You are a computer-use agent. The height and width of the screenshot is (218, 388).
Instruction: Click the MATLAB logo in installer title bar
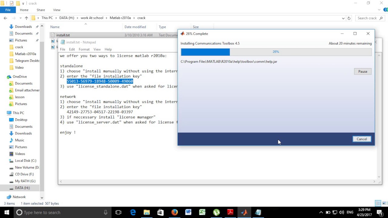tap(182, 34)
